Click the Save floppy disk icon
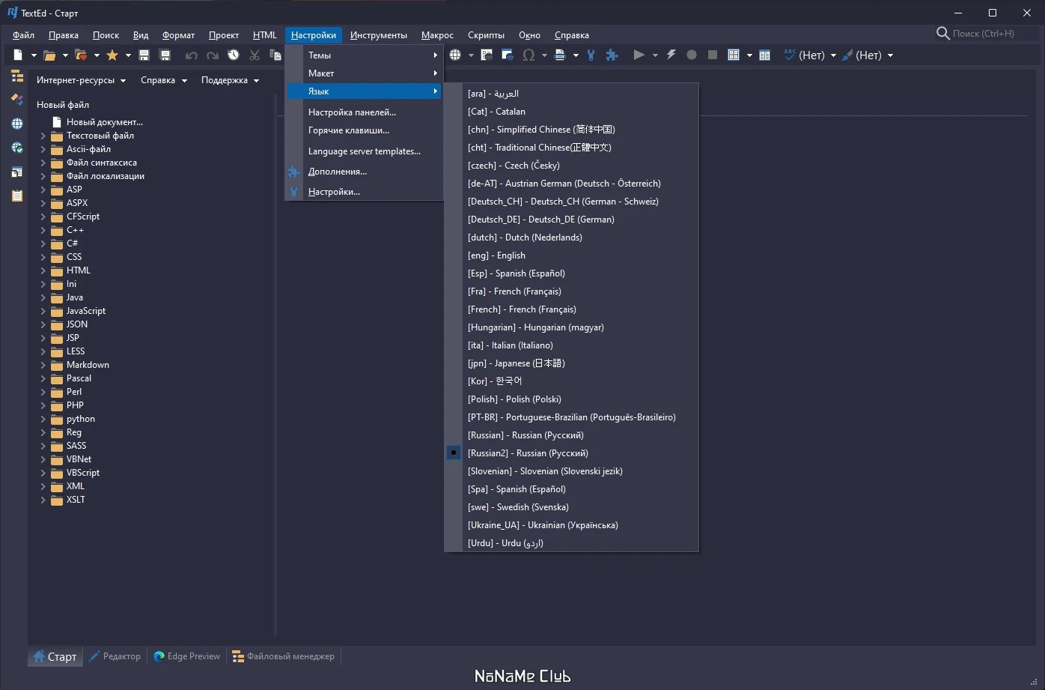 (x=144, y=55)
